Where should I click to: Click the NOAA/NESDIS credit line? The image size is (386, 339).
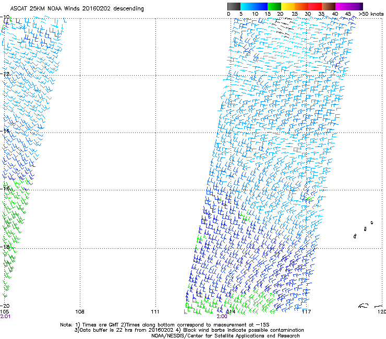pyautogui.click(x=225, y=336)
